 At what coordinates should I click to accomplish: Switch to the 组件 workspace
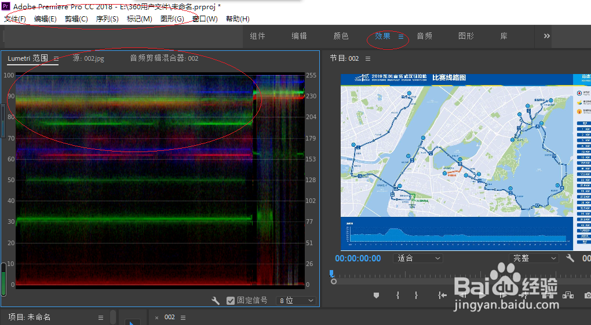[257, 36]
